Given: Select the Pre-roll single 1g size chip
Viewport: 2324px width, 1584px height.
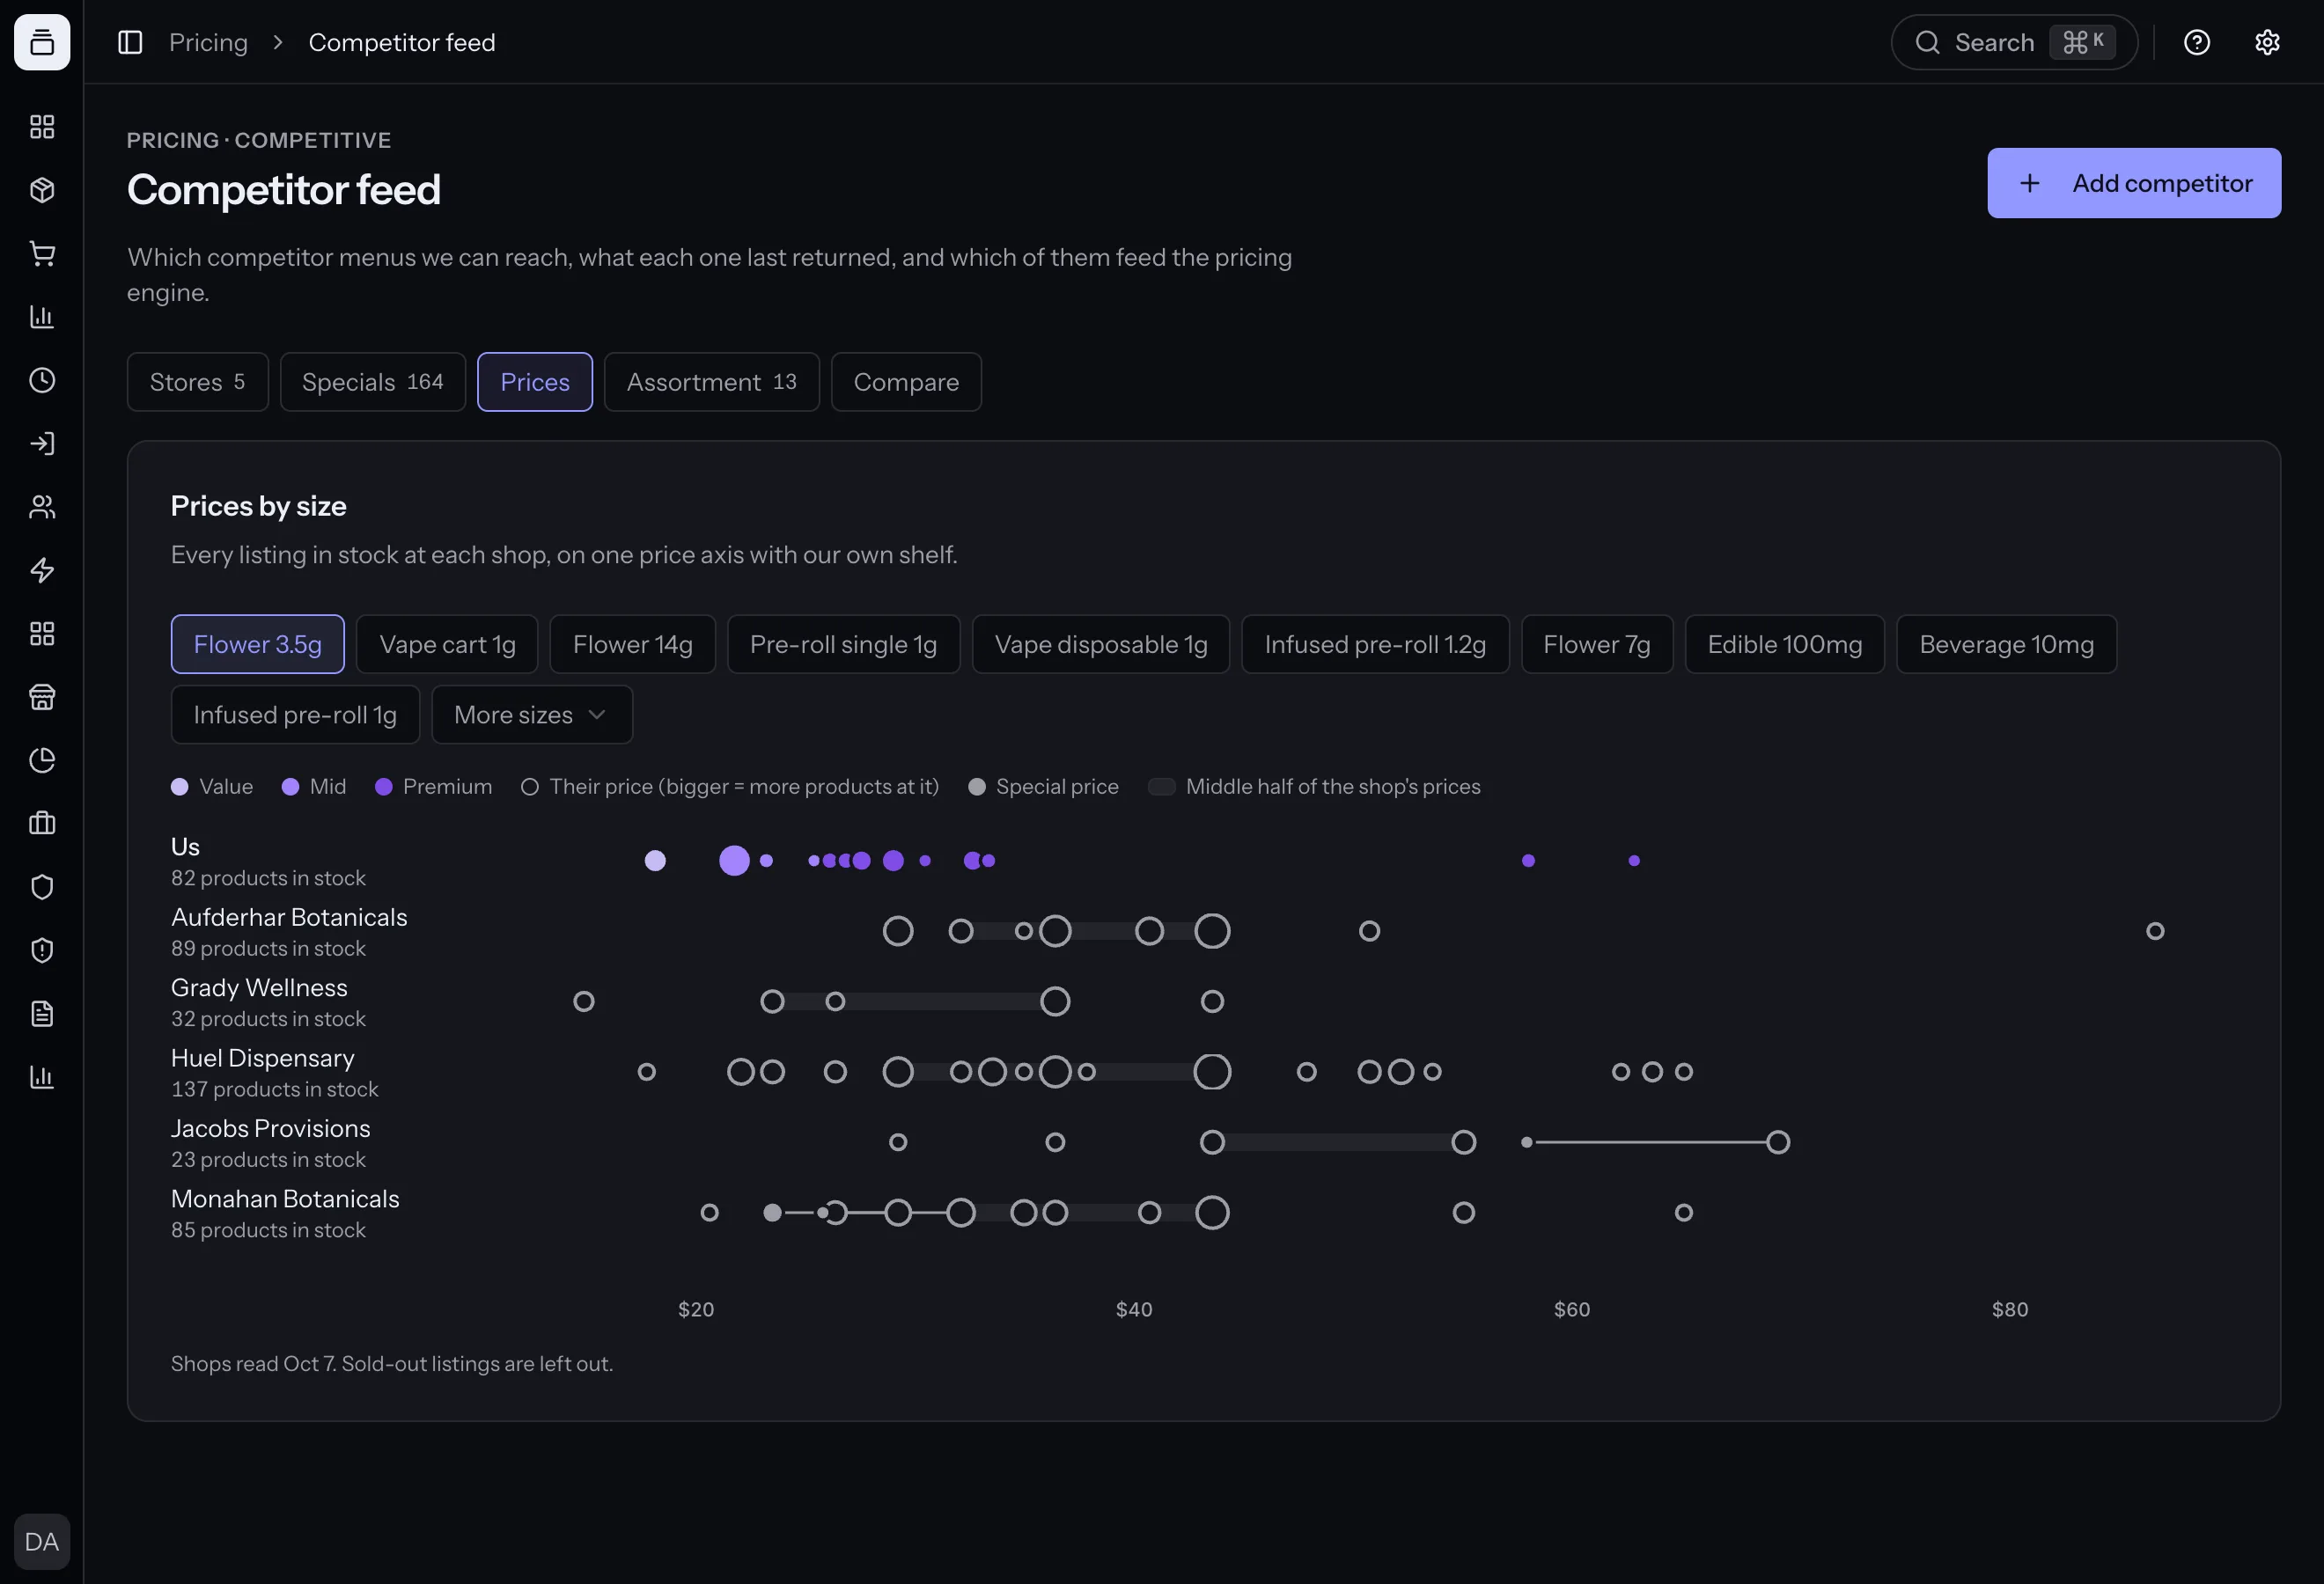Looking at the screenshot, I should click(x=843, y=644).
